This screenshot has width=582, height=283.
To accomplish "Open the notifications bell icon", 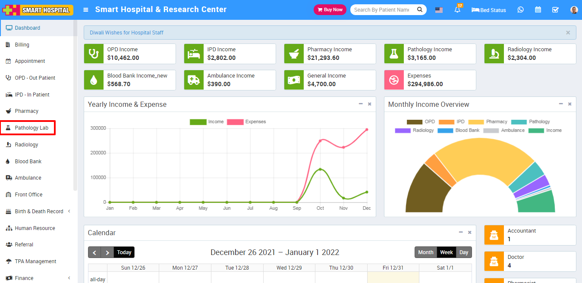I will point(457,10).
